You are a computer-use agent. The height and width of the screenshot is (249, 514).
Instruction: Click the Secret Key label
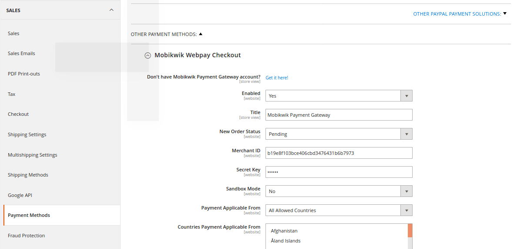(x=248, y=170)
